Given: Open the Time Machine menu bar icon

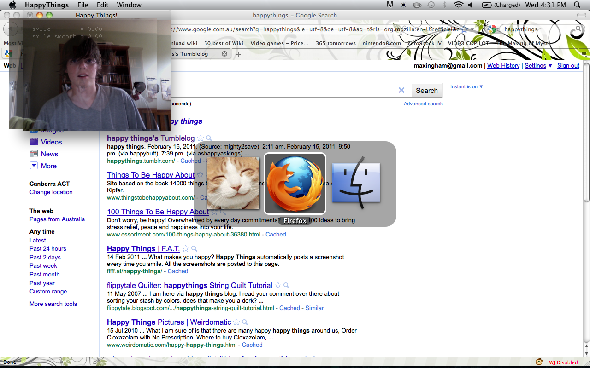Looking at the screenshot, I should (x=431, y=5).
